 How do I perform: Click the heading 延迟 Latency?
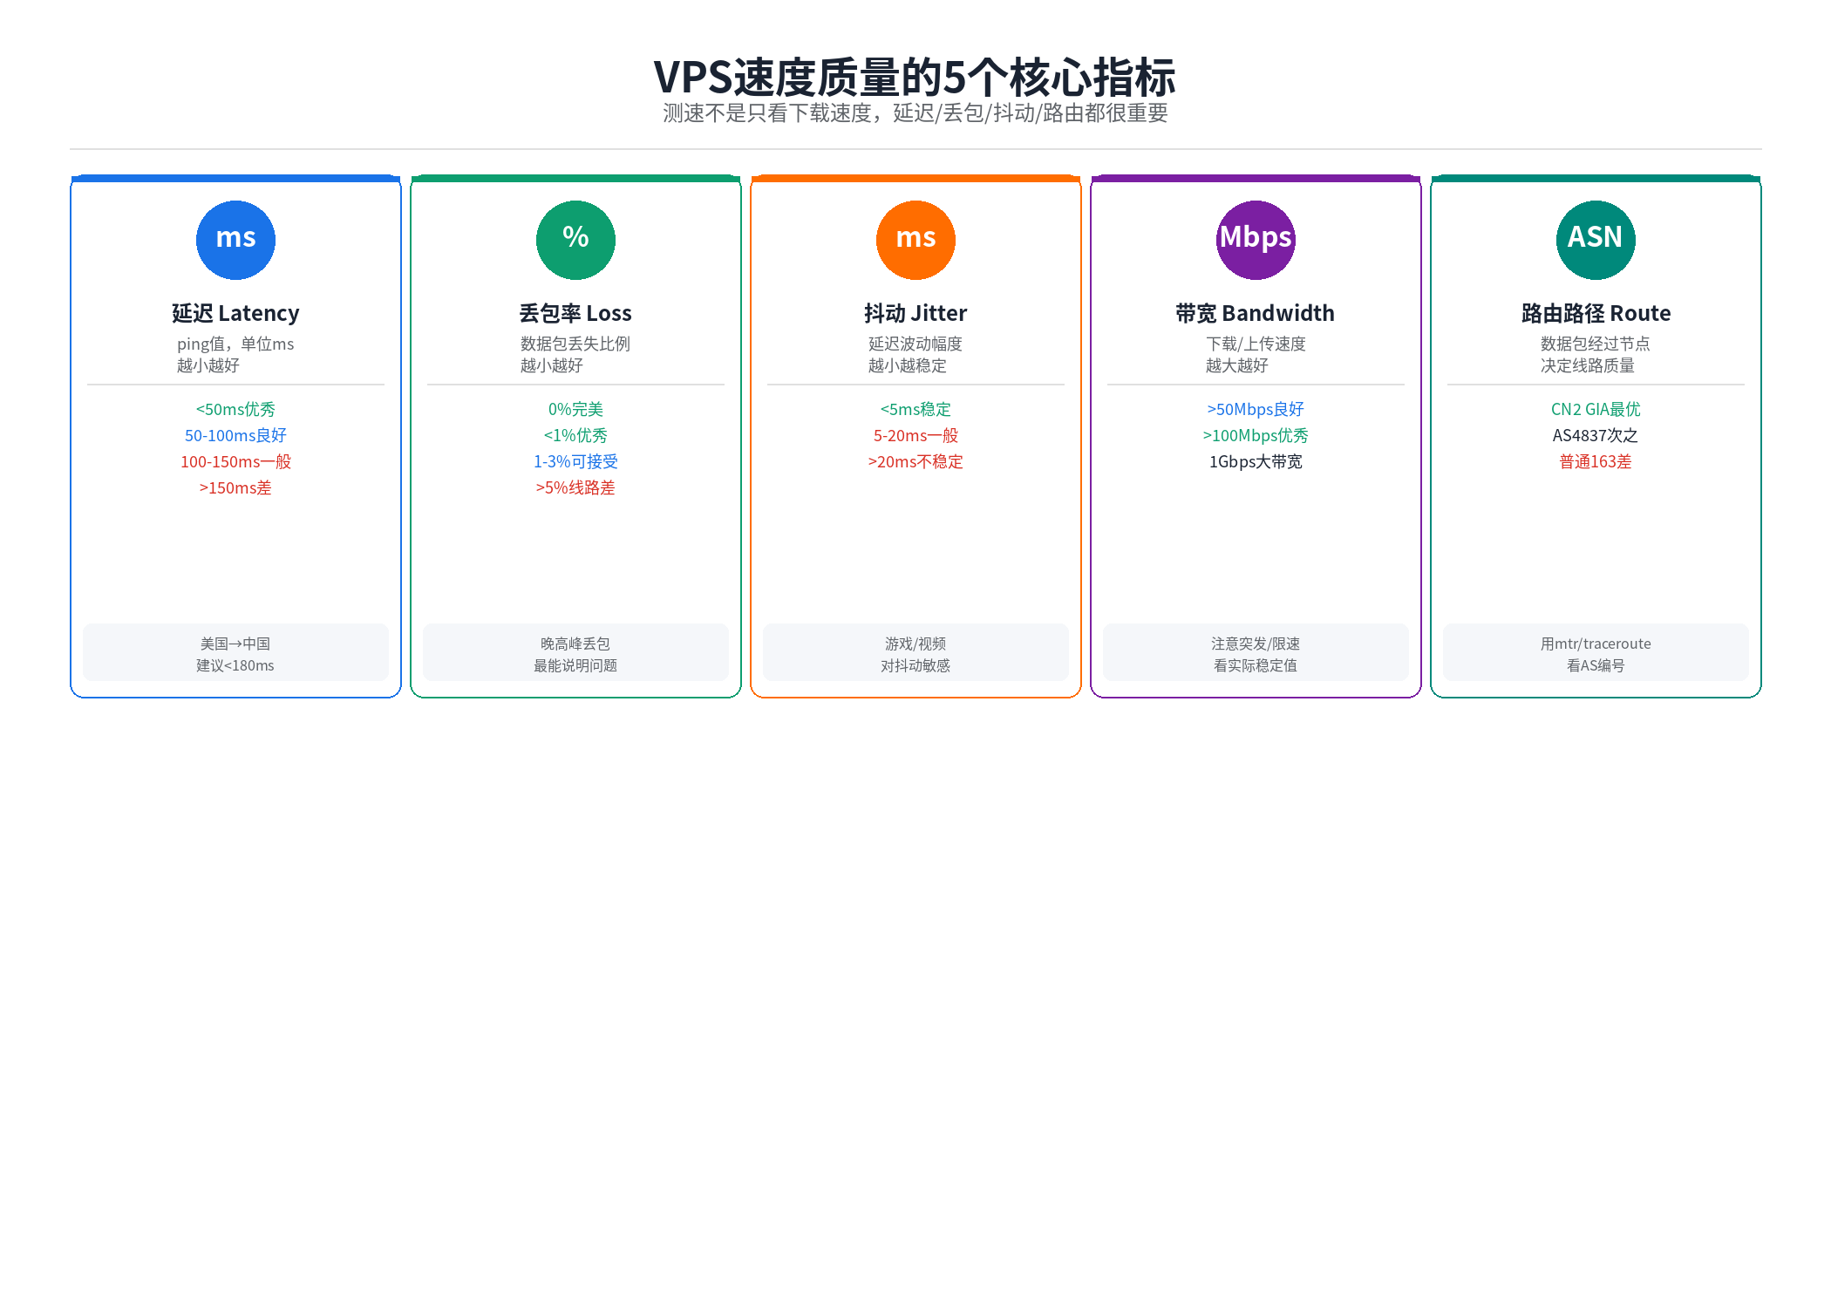[x=235, y=313]
